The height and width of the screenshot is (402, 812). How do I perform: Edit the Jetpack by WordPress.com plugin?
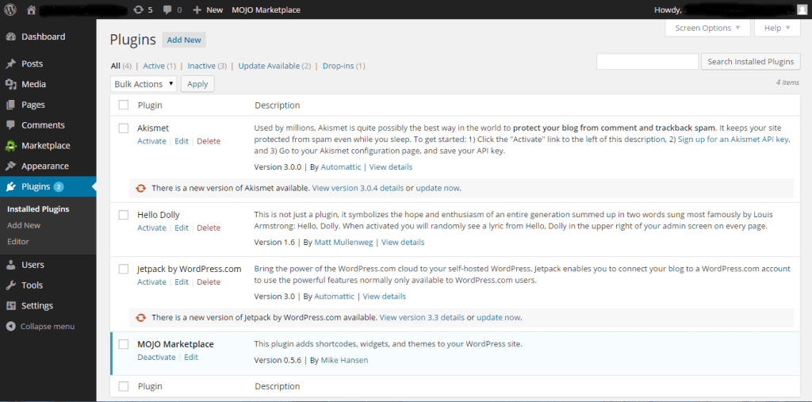[x=182, y=281]
